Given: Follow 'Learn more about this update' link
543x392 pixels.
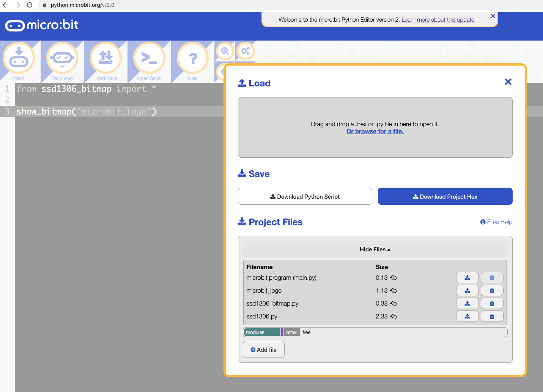Looking at the screenshot, I should coord(438,20).
